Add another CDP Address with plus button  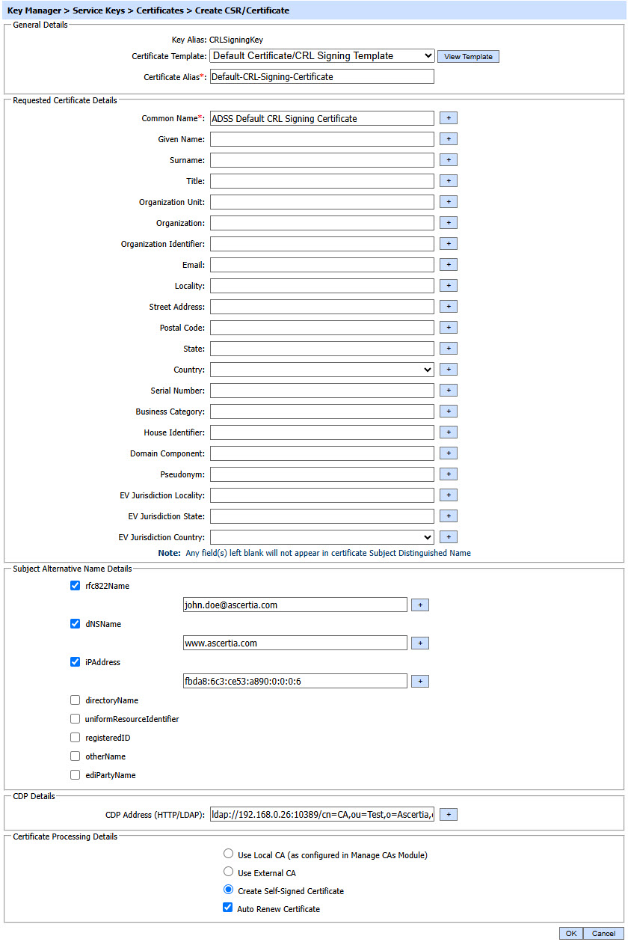pyautogui.click(x=448, y=814)
